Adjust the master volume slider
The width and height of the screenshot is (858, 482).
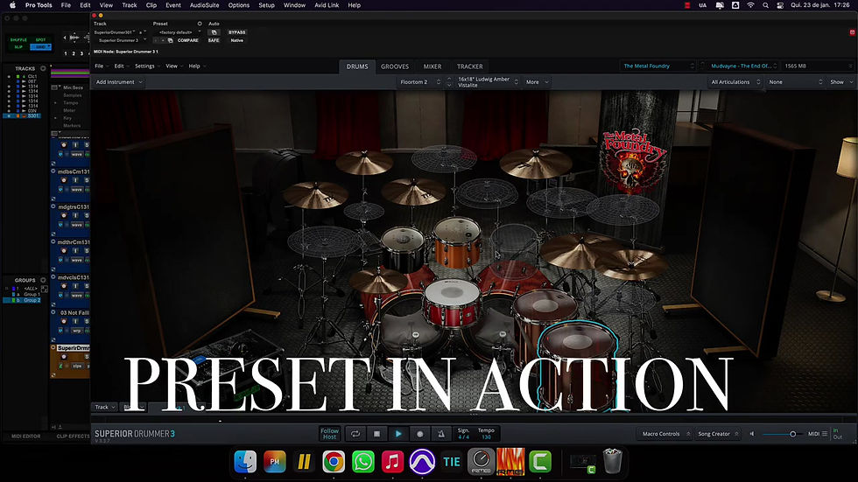point(783,434)
